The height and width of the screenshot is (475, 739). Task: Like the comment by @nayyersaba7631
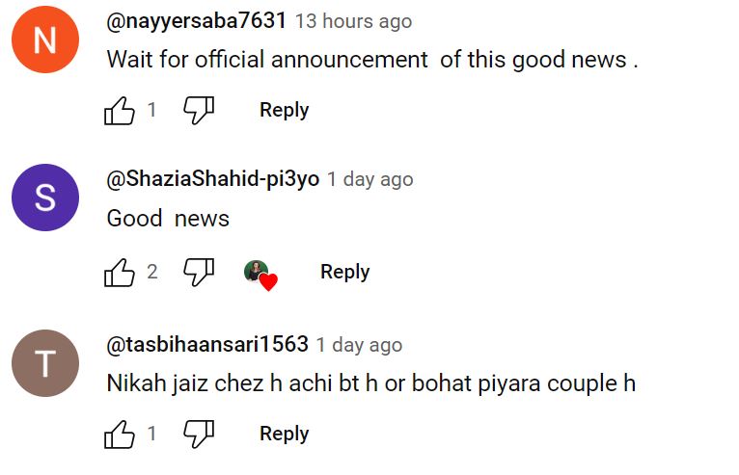(120, 110)
